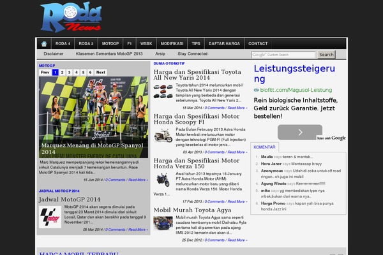383x255 pixels.
Task: Open Klasemen Sementara MotoGP 2013
Action: coord(109,54)
